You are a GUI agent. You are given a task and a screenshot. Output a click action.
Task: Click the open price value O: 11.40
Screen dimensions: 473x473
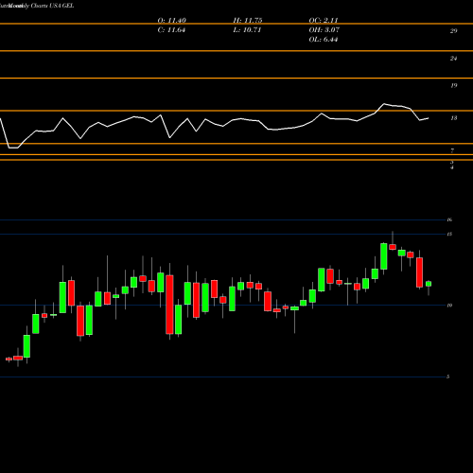pyautogui.click(x=172, y=21)
